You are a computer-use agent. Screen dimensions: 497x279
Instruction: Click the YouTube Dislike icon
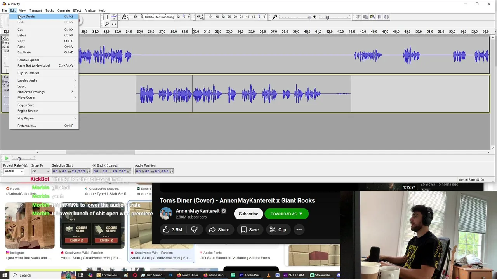coord(194,230)
